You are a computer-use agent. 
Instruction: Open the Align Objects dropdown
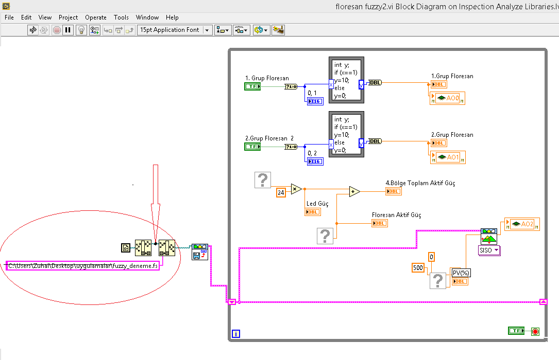(223, 30)
